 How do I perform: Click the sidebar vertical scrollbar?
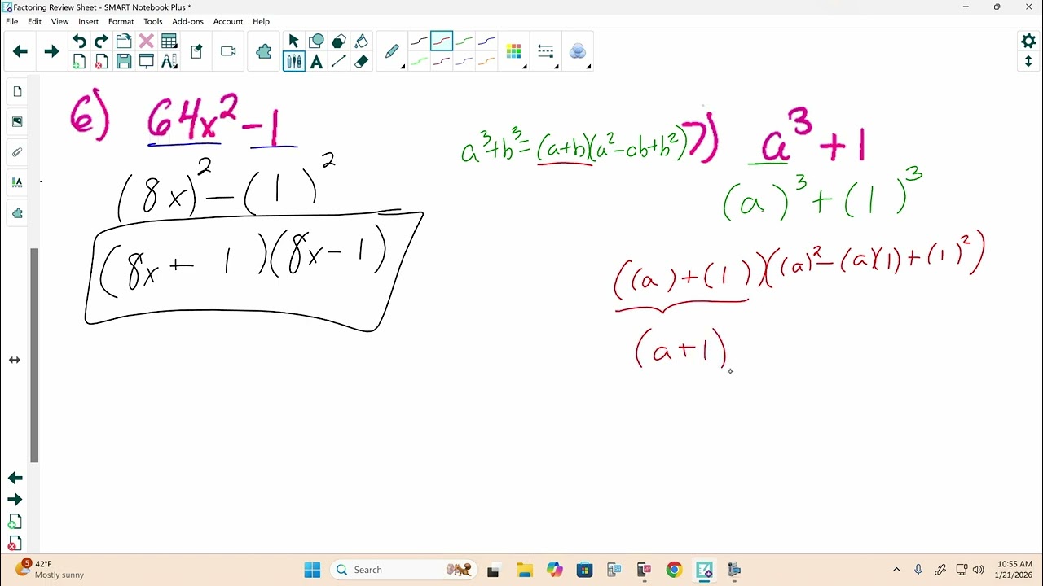coord(34,355)
